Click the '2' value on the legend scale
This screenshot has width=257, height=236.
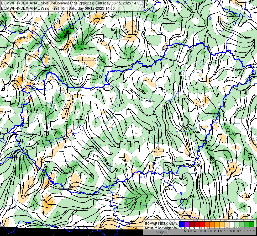click(x=254, y=231)
